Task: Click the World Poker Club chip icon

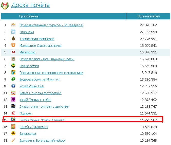Action: point(13,86)
